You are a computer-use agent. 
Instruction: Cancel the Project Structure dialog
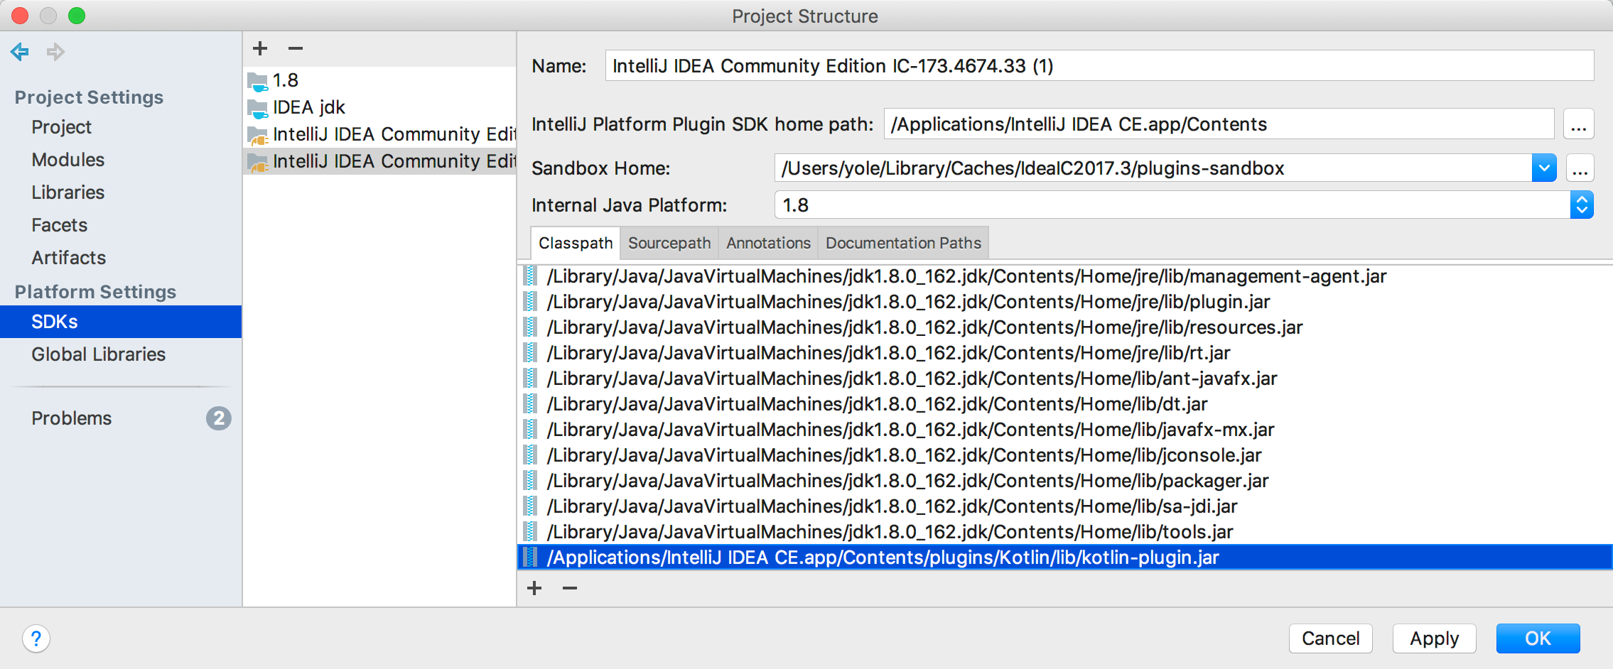tap(1331, 638)
